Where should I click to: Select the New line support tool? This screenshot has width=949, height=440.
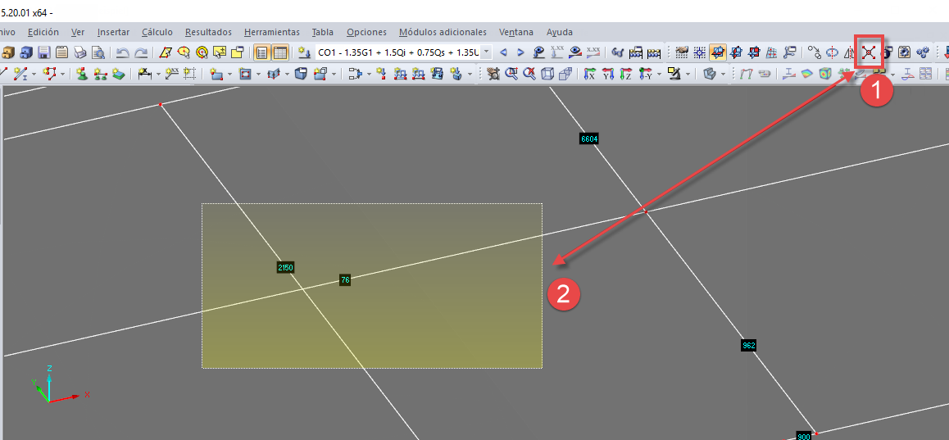pyautogui.click(x=101, y=74)
